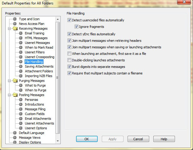Click the gear icon next to Custom Fields
Image resolution: width=193 pixels, height=150 pixels.
pyautogui.click(x=21, y=114)
